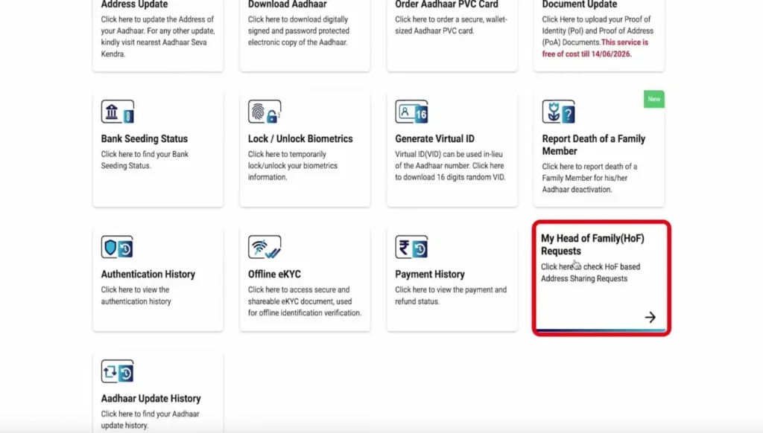The height and width of the screenshot is (433, 763).
Task: Click the Offline eKYC wifi icon
Action: (264, 247)
